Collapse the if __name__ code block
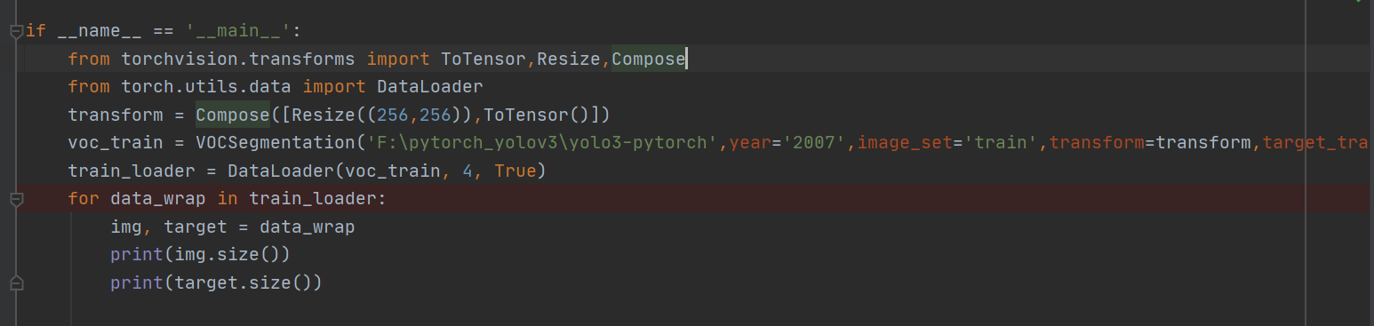The height and width of the screenshot is (326, 1374). pos(15,32)
